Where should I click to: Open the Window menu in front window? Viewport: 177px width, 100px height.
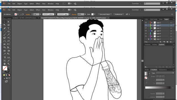tap(50, 10)
